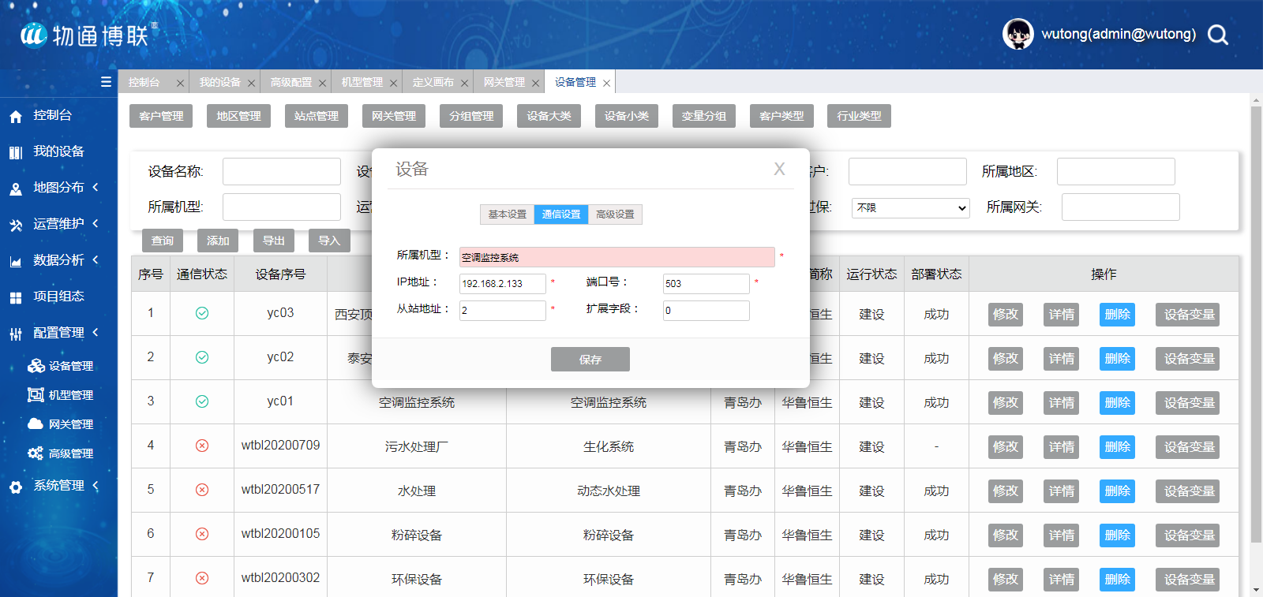This screenshot has height=597, width=1263.
Task: Click the 设备名称 search input
Action: (x=282, y=171)
